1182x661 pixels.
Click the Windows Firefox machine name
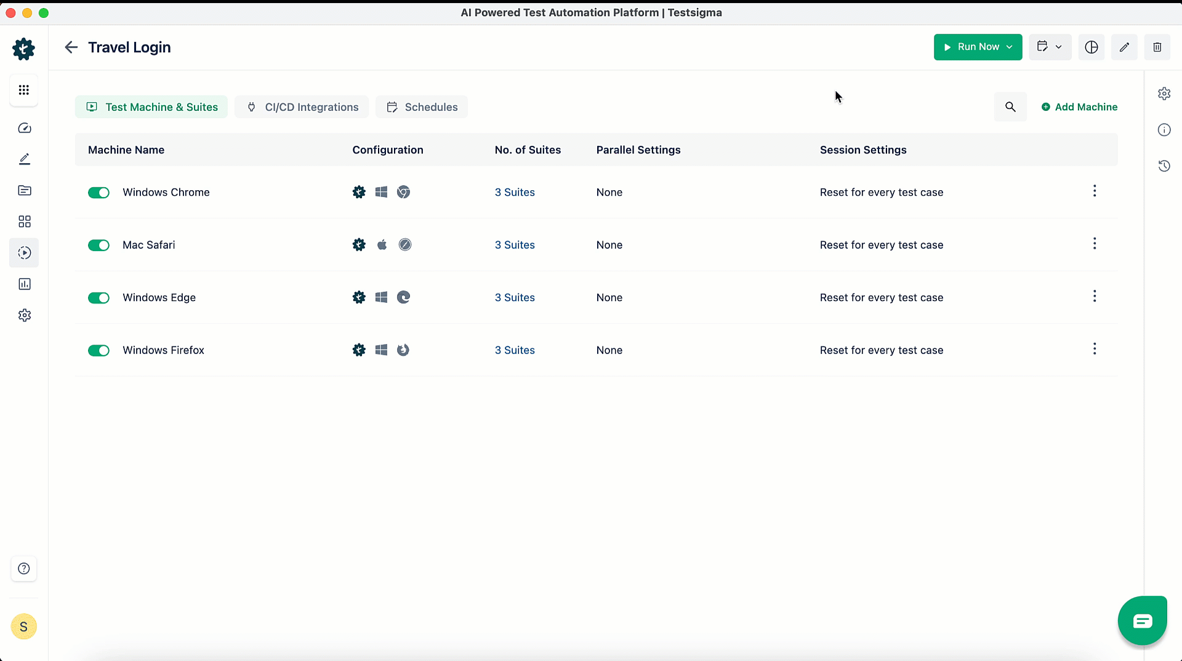pos(164,350)
